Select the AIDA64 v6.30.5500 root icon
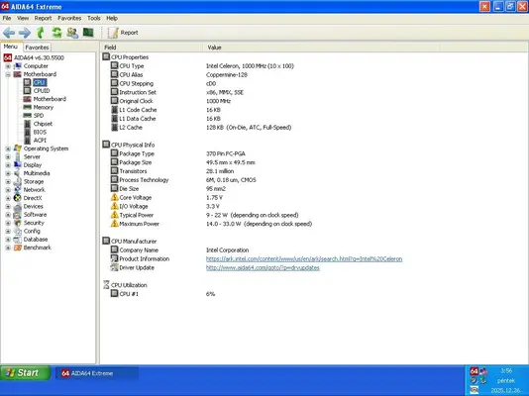529x396 pixels. pos(7,57)
